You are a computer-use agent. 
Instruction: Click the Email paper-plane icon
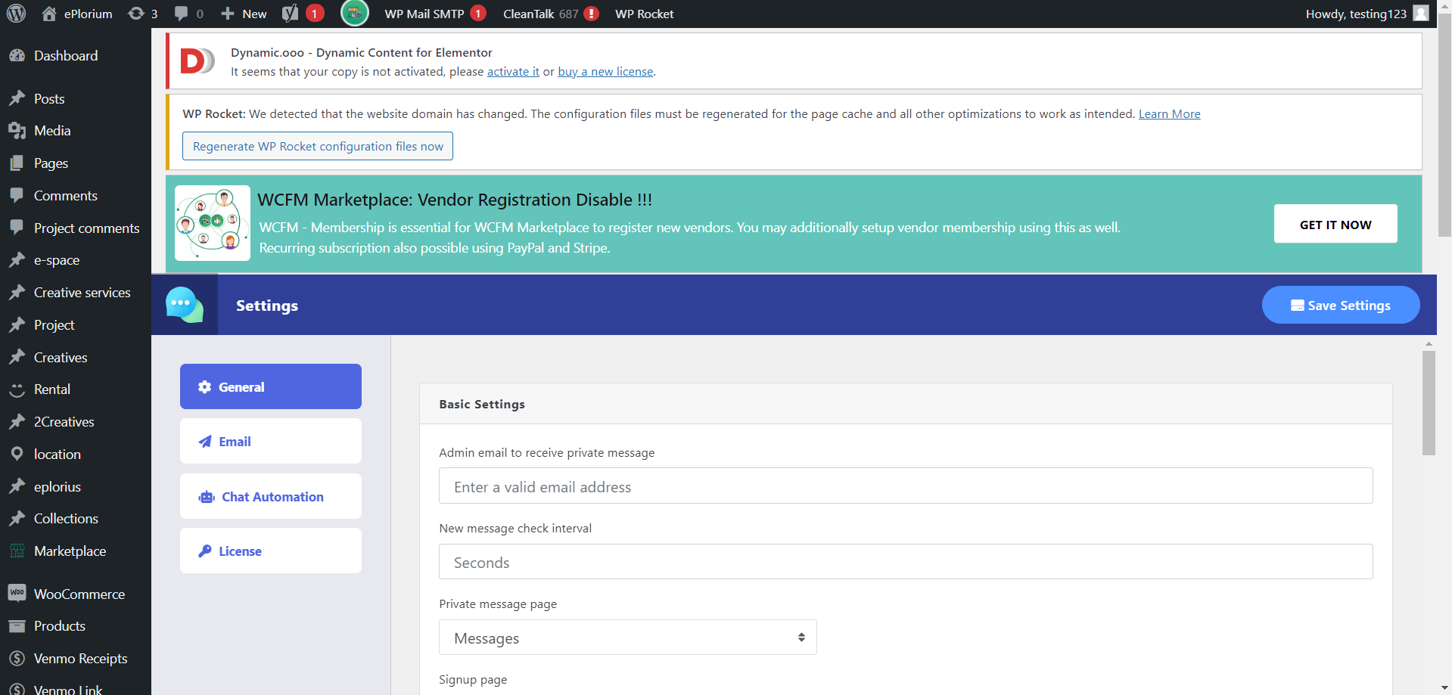point(204,442)
